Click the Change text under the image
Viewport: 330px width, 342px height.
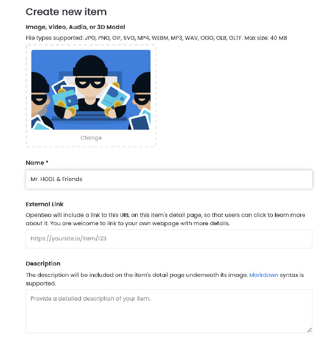tap(91, 138)
